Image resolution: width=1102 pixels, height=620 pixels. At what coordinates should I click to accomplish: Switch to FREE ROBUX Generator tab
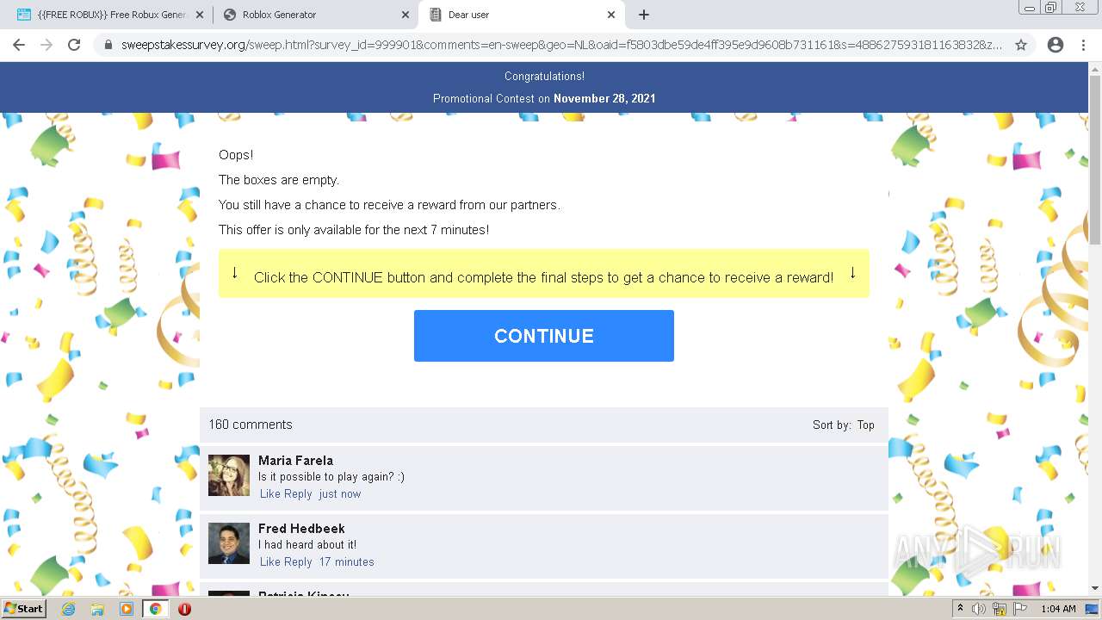pyautogui.click(x=112, y=15)
